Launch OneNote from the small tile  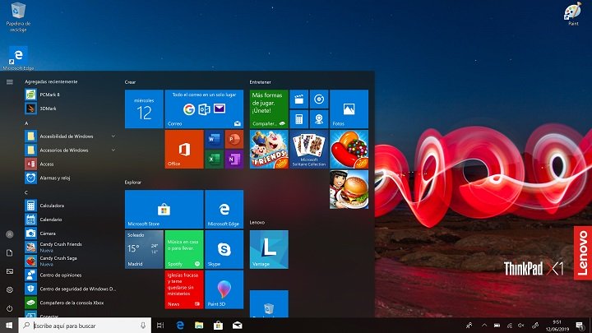[234, 160]
